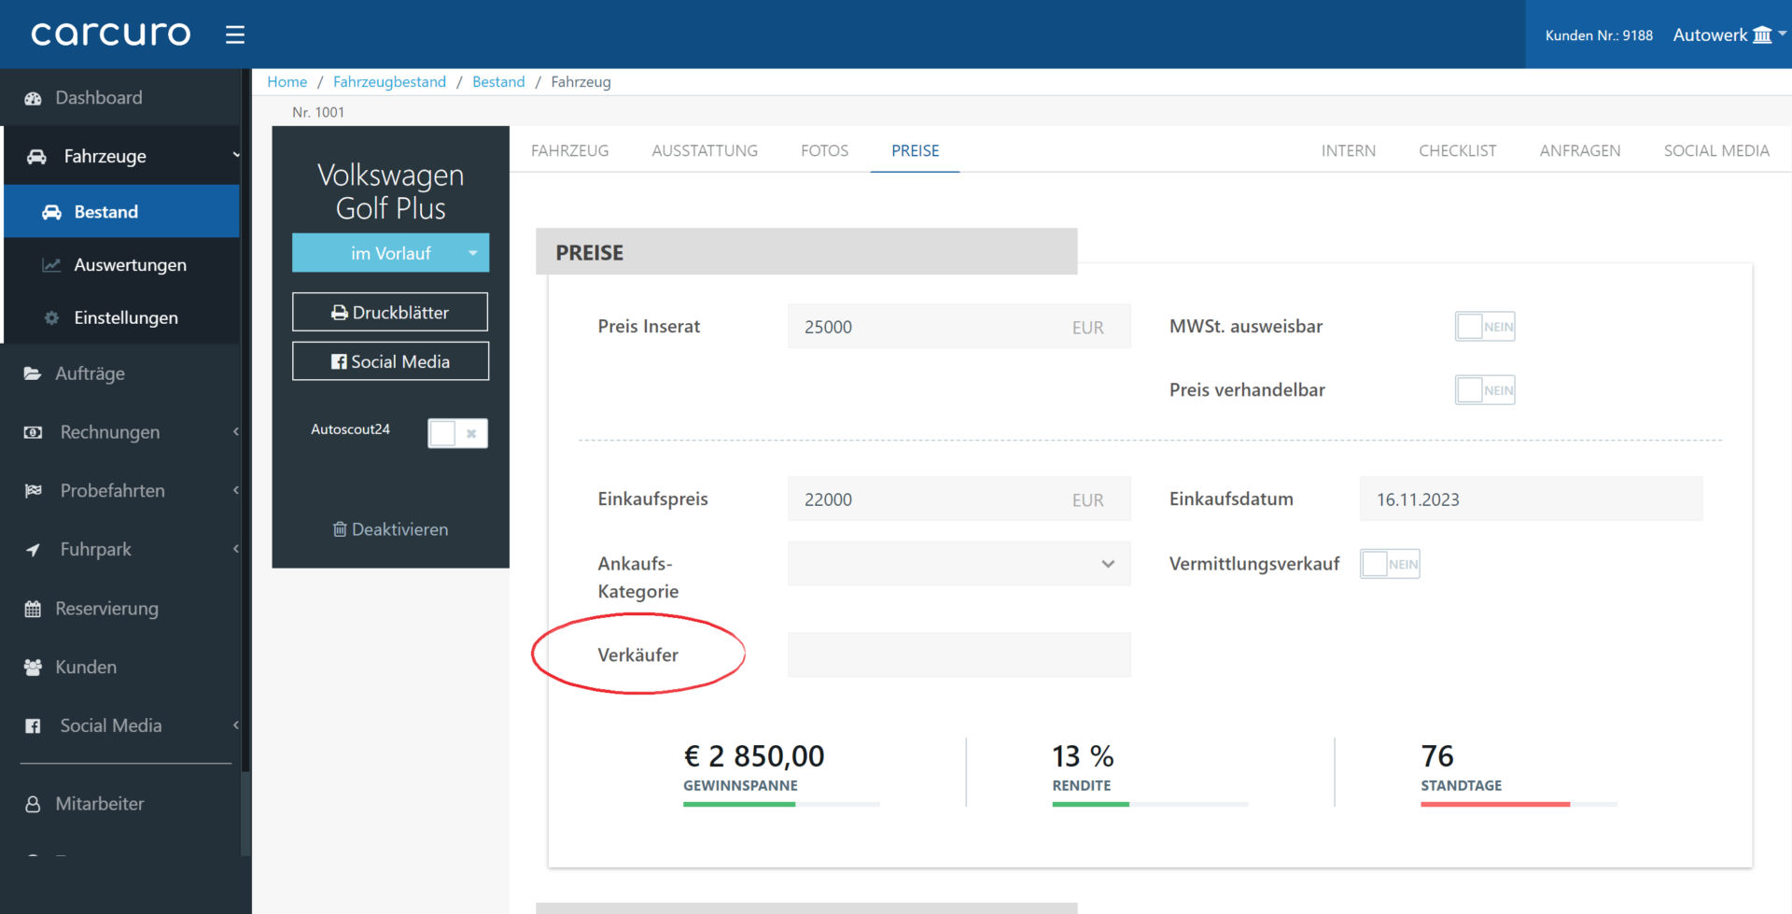Click the Einkaufspreis input field
1792x914 pixels.
click(959, 499)
